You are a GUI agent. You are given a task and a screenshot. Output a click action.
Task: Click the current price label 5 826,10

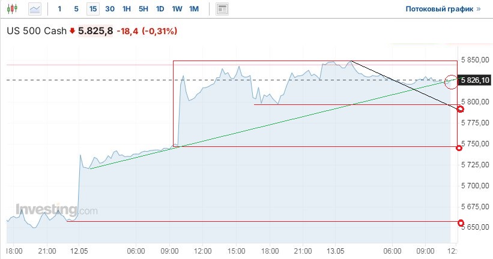(x=474, y=80)
